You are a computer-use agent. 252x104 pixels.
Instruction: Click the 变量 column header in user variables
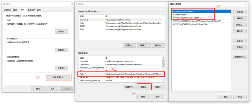coord(91,16)
